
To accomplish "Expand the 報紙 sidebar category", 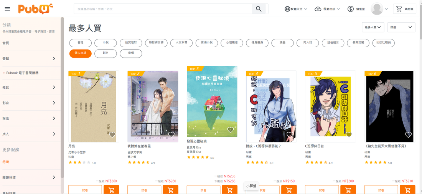I will (x=54, y=118).
